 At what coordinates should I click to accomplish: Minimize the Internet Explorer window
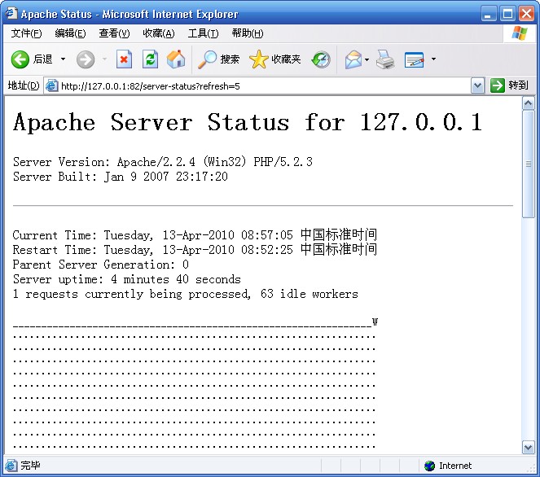click(x=489, y=14)
